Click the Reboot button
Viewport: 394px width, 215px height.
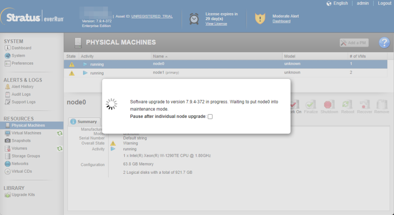coord(347,107)
